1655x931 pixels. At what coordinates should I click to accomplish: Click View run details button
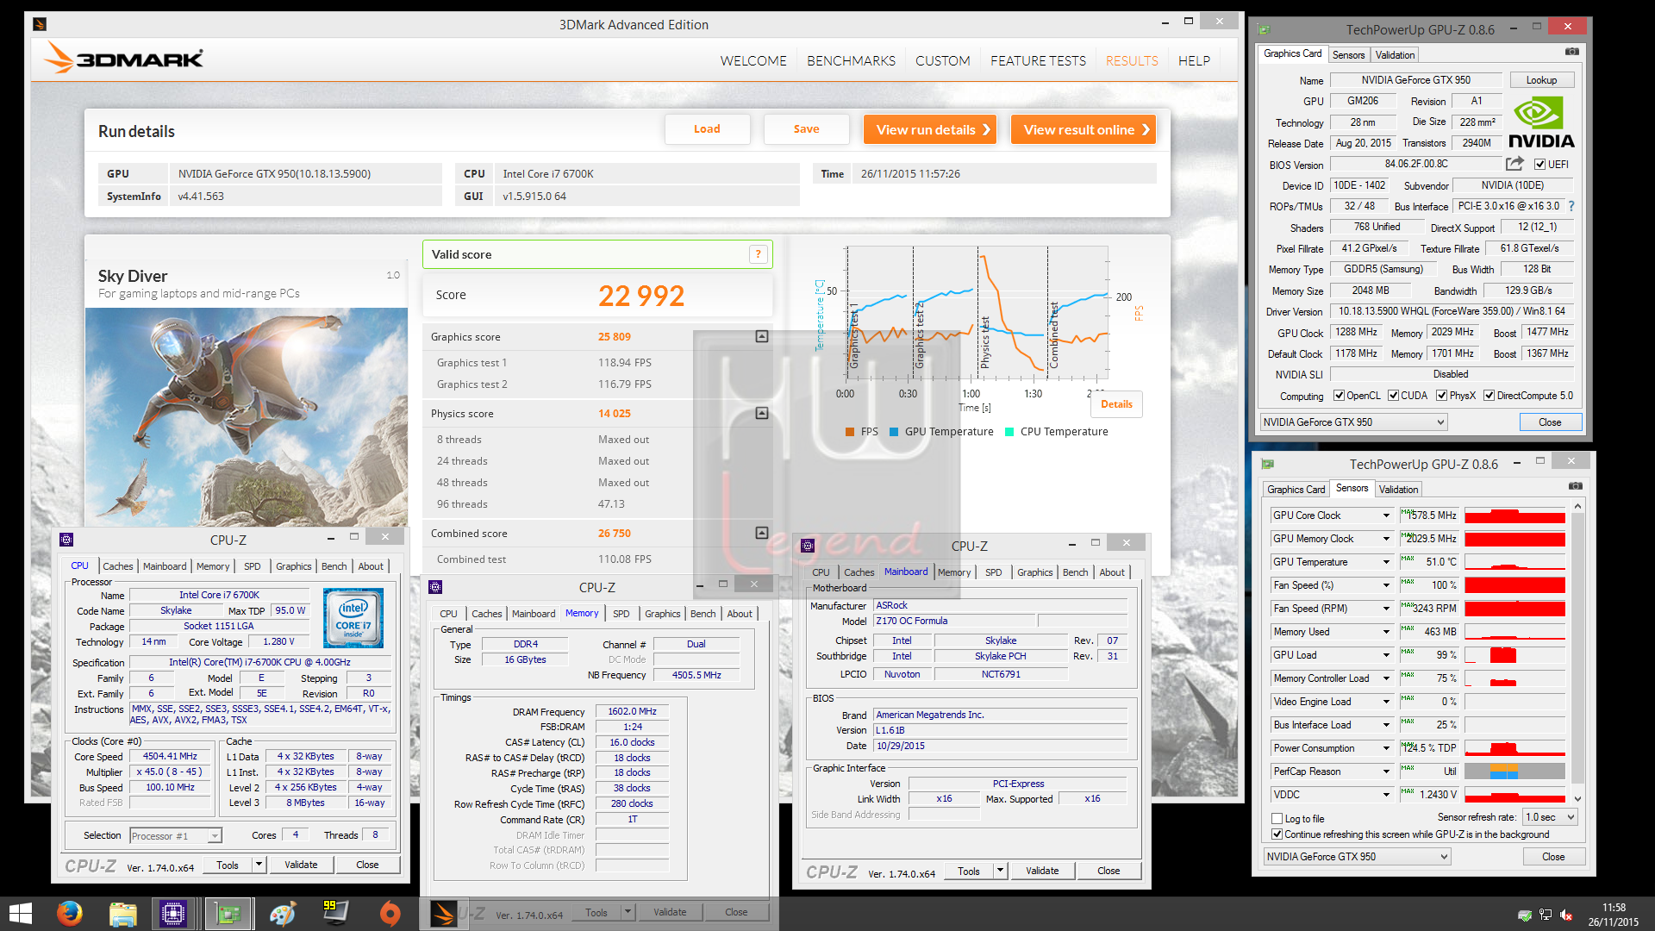click(x=930, y=129)
